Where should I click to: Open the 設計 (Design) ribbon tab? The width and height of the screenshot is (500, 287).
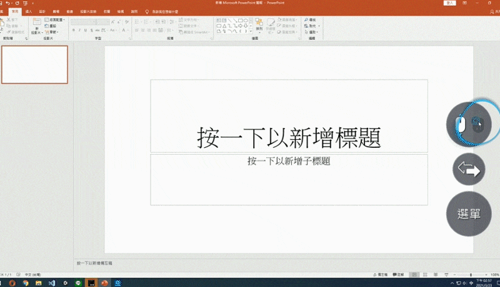[42, 11]
